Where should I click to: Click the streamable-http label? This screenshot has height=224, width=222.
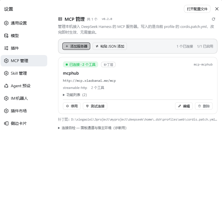75,88
